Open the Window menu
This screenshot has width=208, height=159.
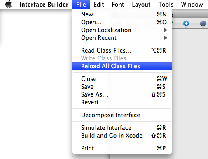pos(192,5)
